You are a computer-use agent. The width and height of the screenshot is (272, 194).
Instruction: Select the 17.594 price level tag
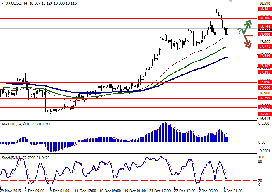264,56
